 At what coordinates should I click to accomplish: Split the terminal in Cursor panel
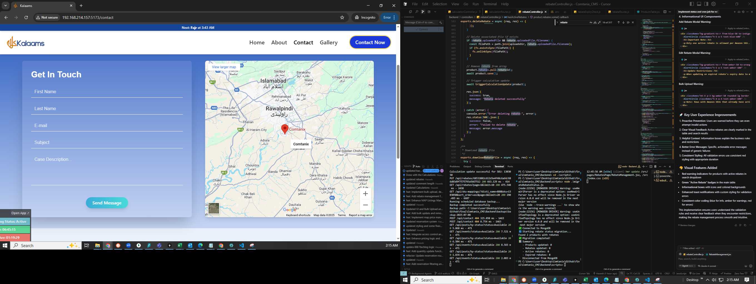(651, 167)
